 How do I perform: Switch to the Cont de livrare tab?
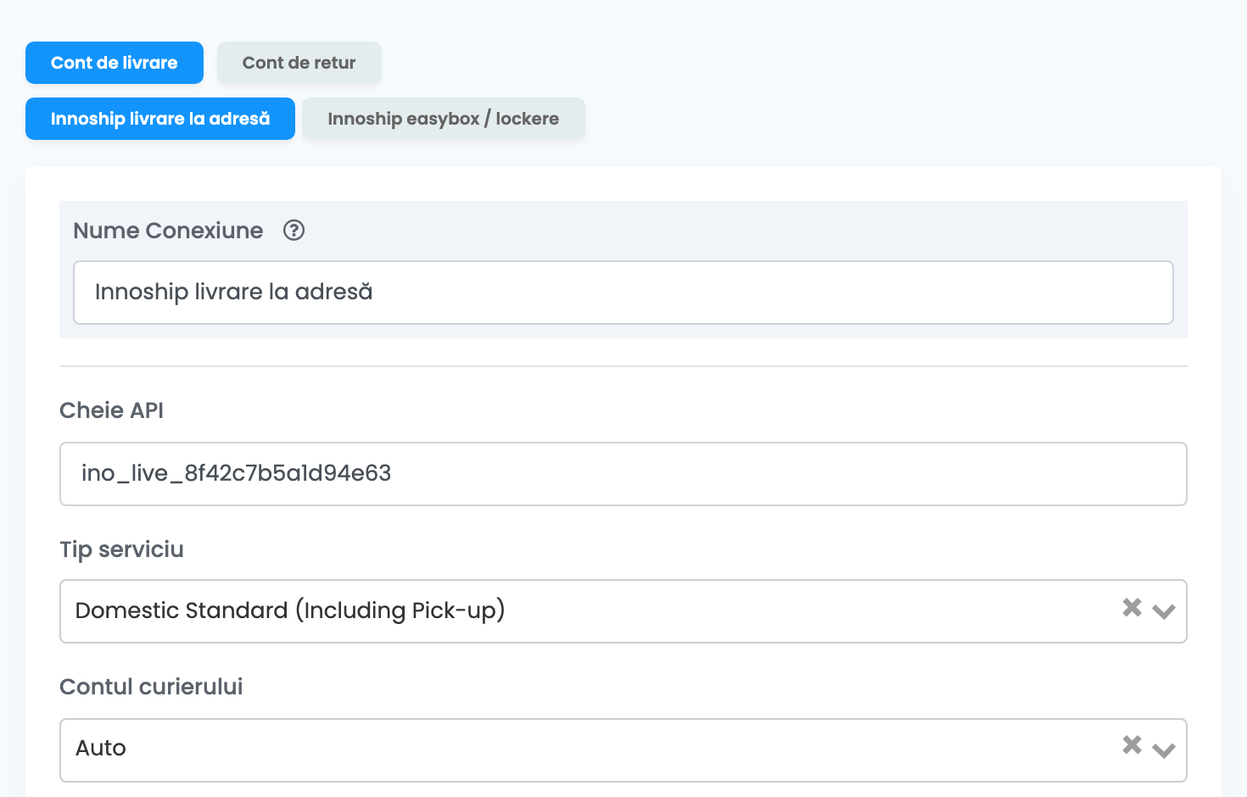tap(115, 63)
